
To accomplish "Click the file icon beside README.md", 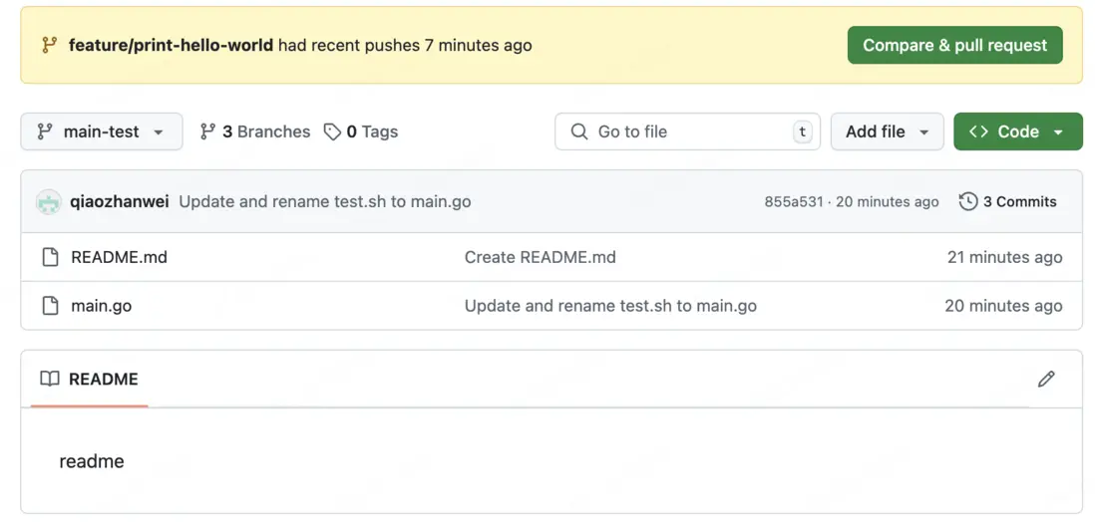I will 50,257.
